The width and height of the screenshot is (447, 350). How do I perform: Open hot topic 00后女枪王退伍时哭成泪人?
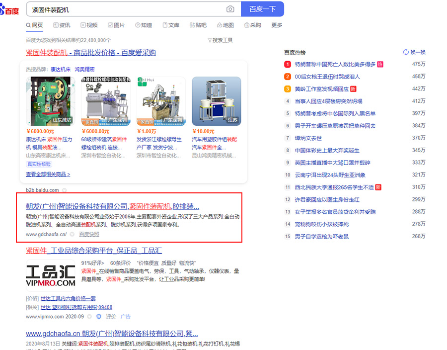(x=327, y=77)
